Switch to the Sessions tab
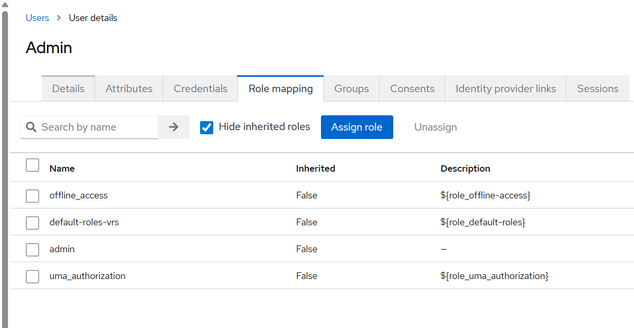Viewport: 634px width, 328px height. coord(598,89)
